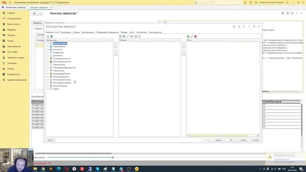Click the Запрос button at dialog bottom
Image resolution: width=306 pixels, height=172 pixels.
click(50, 140)
